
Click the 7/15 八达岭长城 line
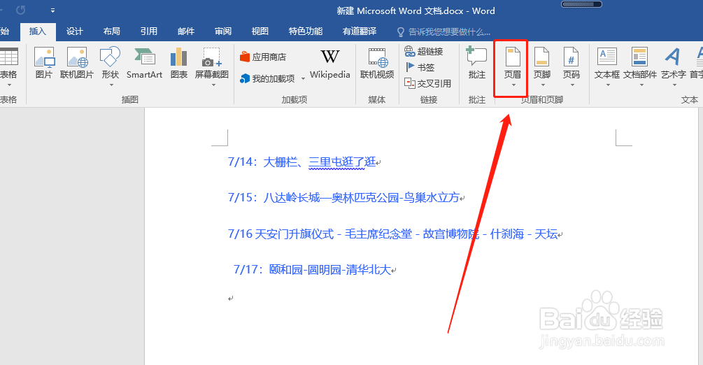[x=346, y=198]
